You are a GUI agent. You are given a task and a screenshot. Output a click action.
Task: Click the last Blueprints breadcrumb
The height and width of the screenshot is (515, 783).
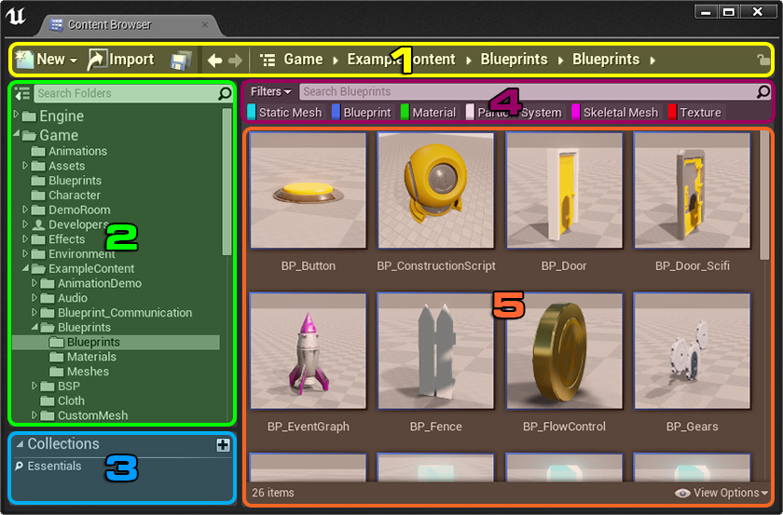pyautogui.click(x=606, y=60)
